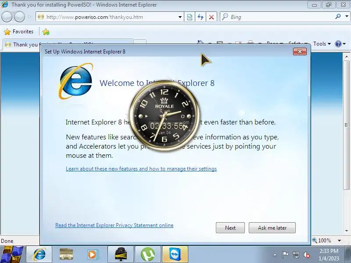This screenshot has width=351, height=263.
Task: Click the muted volume tray icon
Action: click(x=306, y=255)
